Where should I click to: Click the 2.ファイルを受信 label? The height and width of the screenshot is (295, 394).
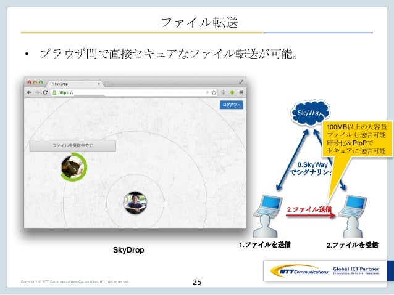[352, 245]
